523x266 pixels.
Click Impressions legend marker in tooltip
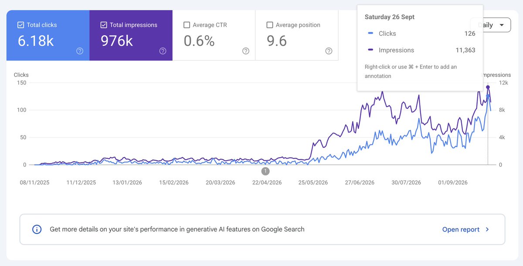[x=370, y=50]
